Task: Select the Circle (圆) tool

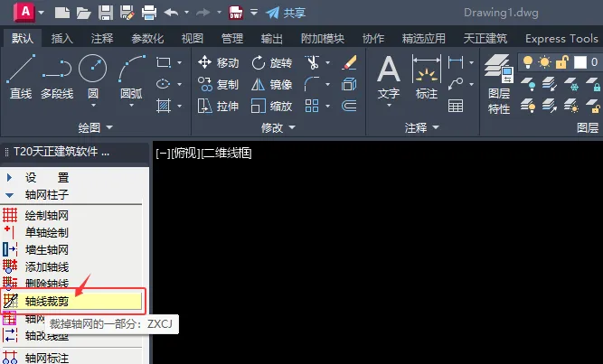Action: (x=93, y=79)
